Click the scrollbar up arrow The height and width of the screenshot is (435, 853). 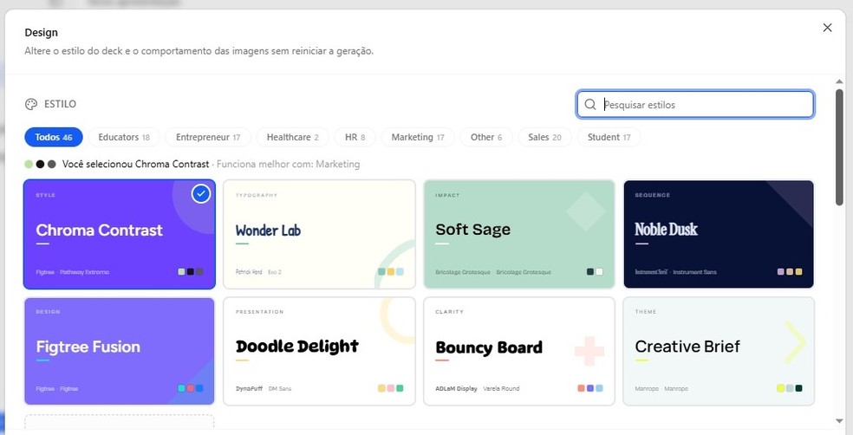[x=839, y=81]
